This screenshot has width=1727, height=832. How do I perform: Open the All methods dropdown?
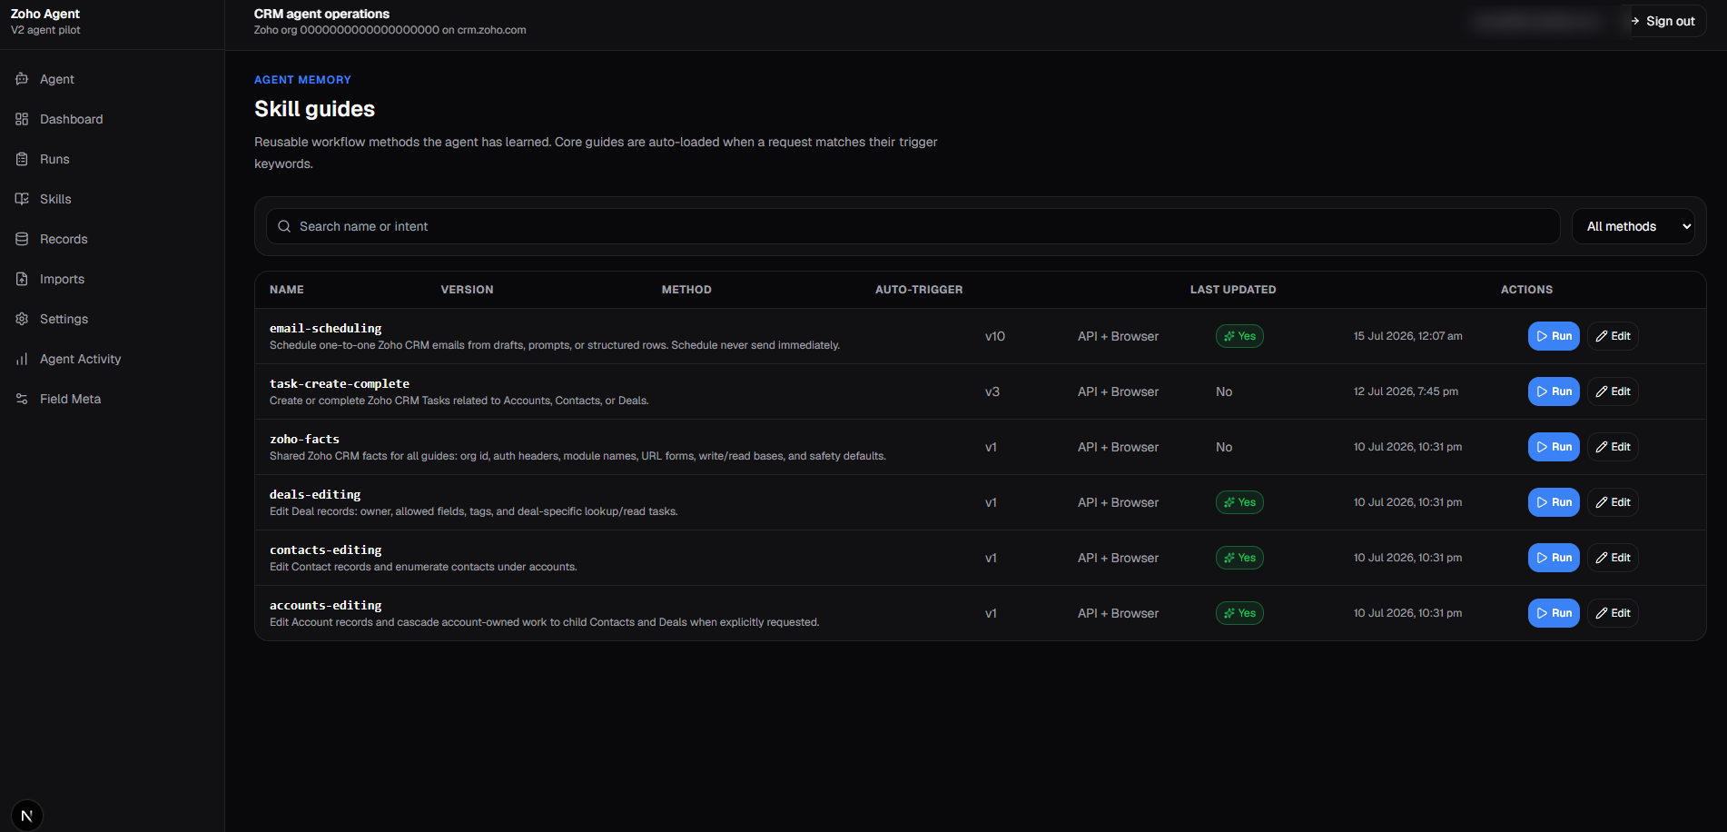click(x=1633, y=226)
